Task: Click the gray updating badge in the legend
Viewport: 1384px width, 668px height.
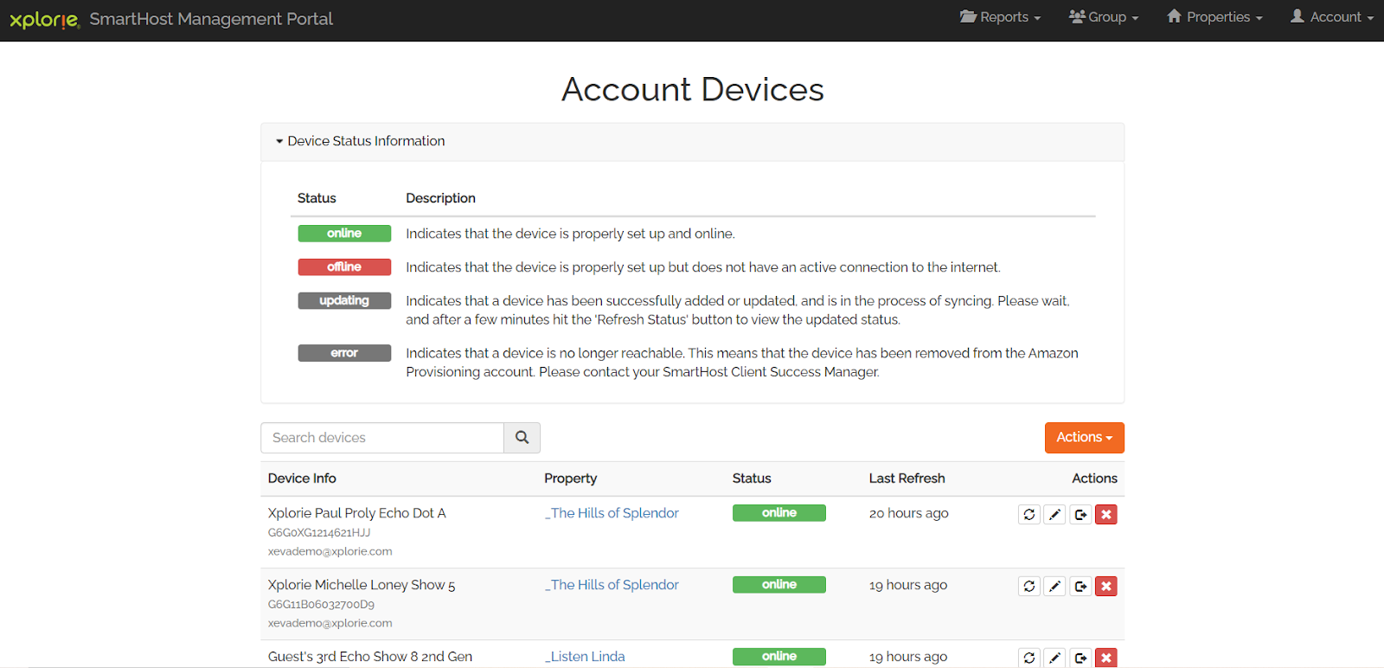Action: (x=344, y=301)
